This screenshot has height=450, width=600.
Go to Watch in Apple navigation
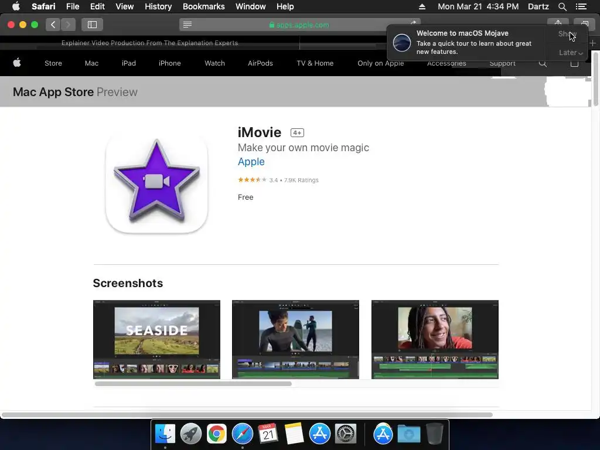click(214, 63)
